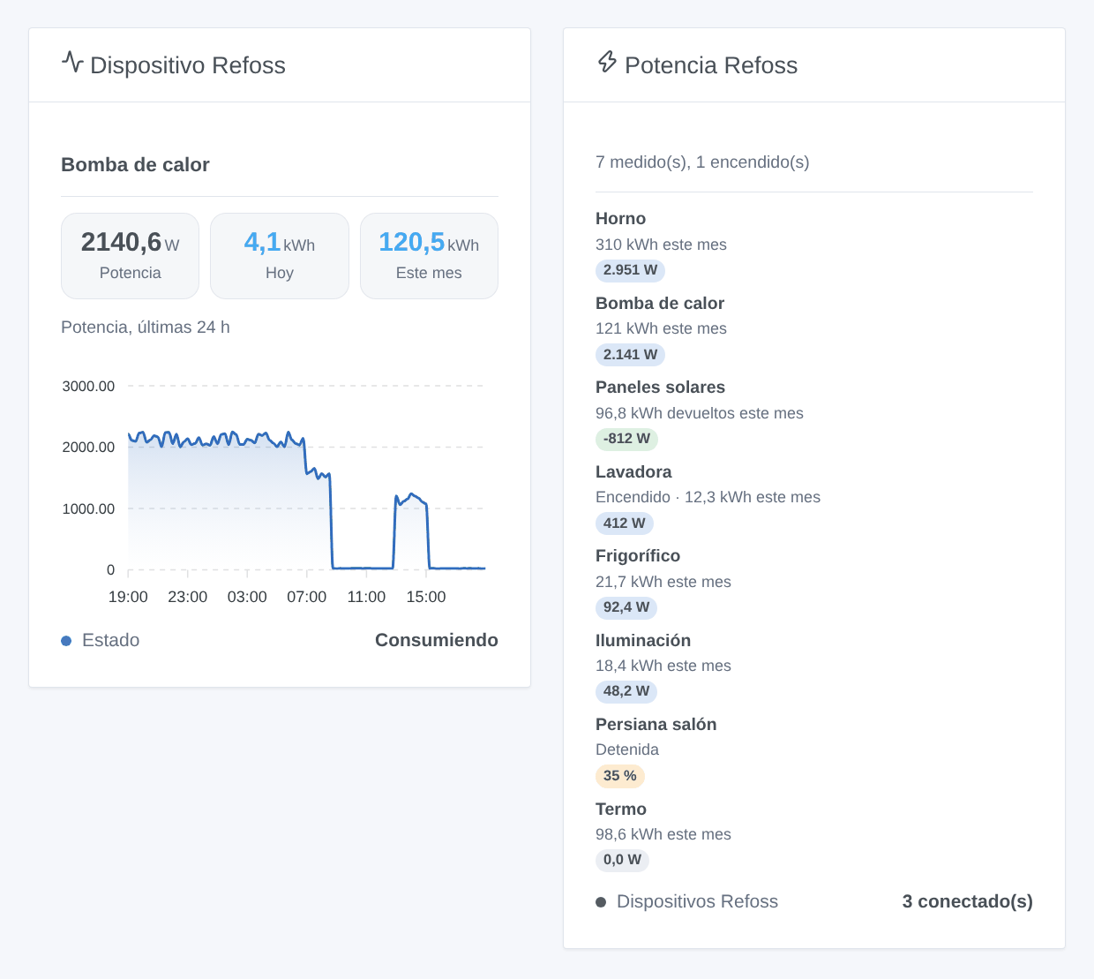Select the Bomba de calor 2.141 W badge
The height and width of the screenshot is (979, 1094).
tap(630, 355)
